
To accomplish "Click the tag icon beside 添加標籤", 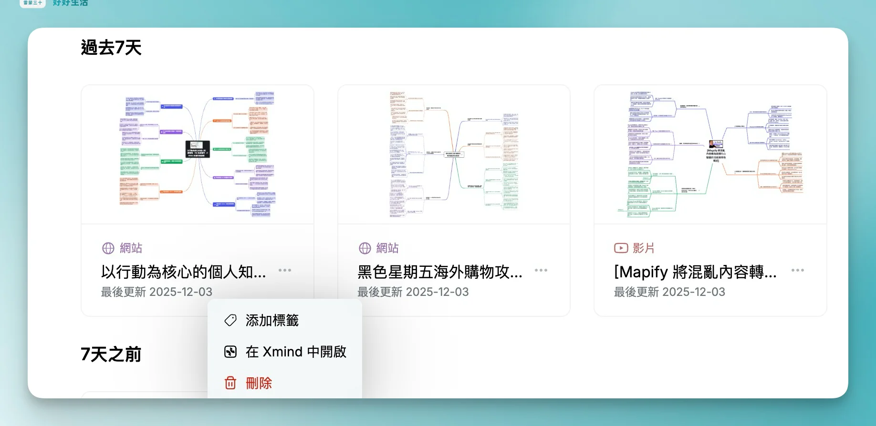I will pos(230,320).
